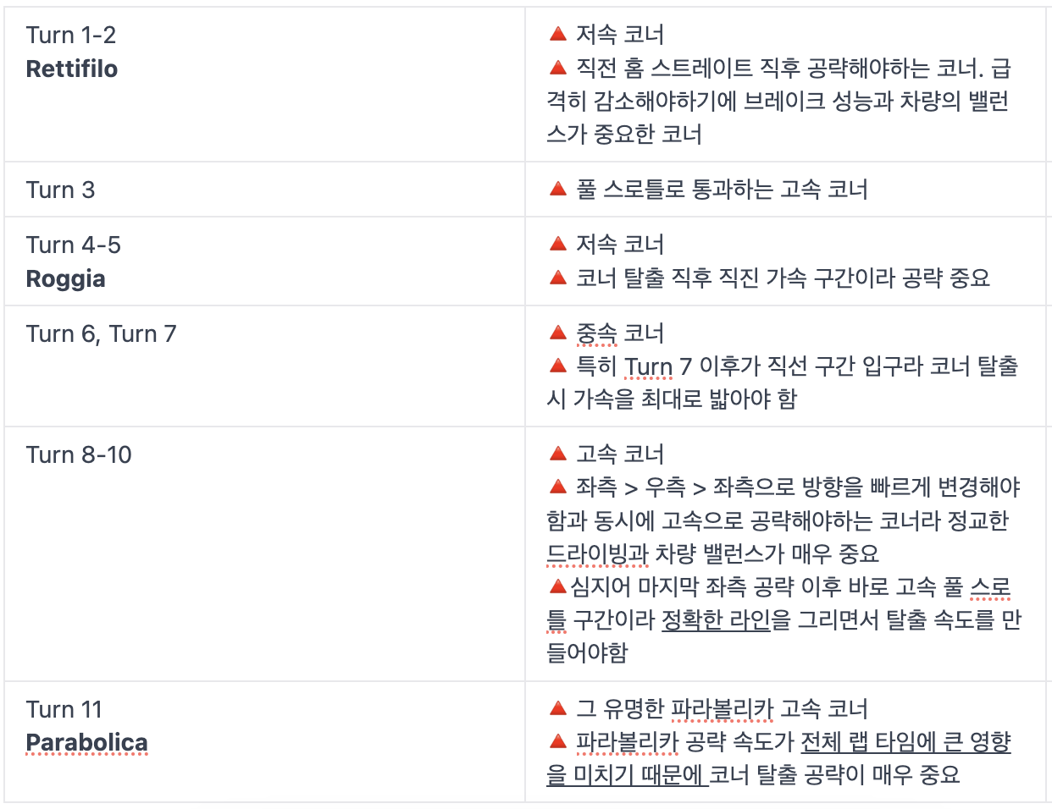Click the red triangle before '코너 탈출 직후'

557,278
